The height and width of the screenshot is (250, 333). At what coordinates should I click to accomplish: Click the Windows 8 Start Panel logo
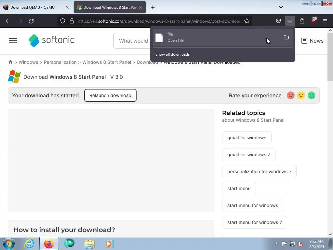pyautogui.click(x=14, y=77)
